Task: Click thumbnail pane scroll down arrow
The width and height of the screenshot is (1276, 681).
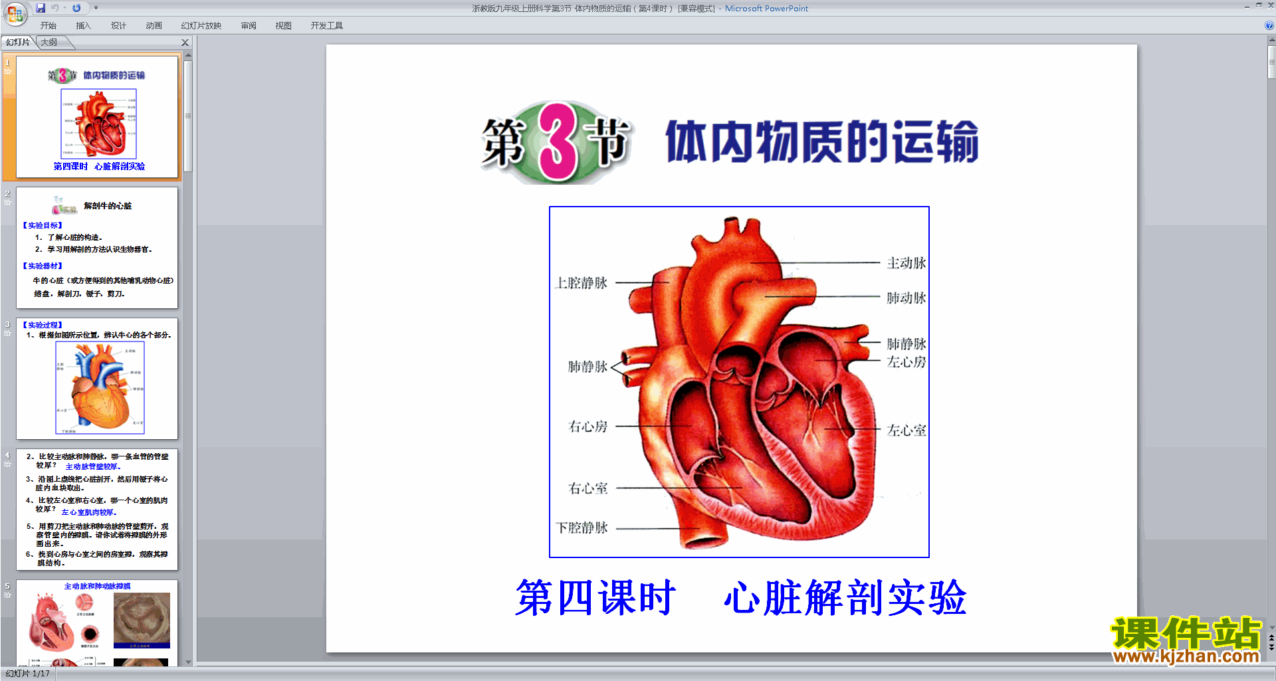Action: 188,662
